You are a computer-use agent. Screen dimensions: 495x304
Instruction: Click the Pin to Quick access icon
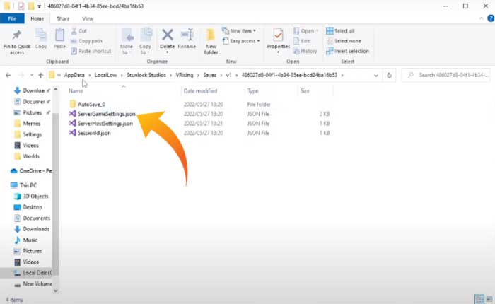(x=16, y=37)
